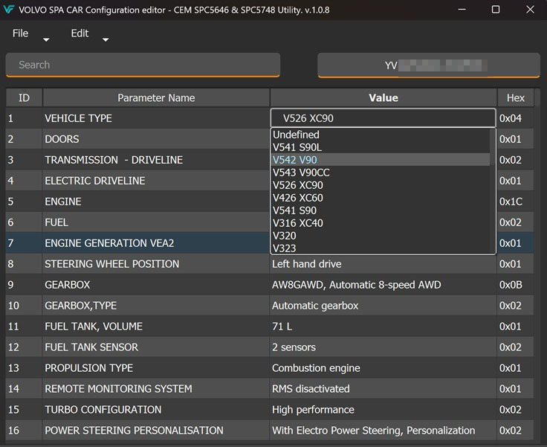Select the FUEL parameter name cell
547x447 pixels.
point(155,222)
